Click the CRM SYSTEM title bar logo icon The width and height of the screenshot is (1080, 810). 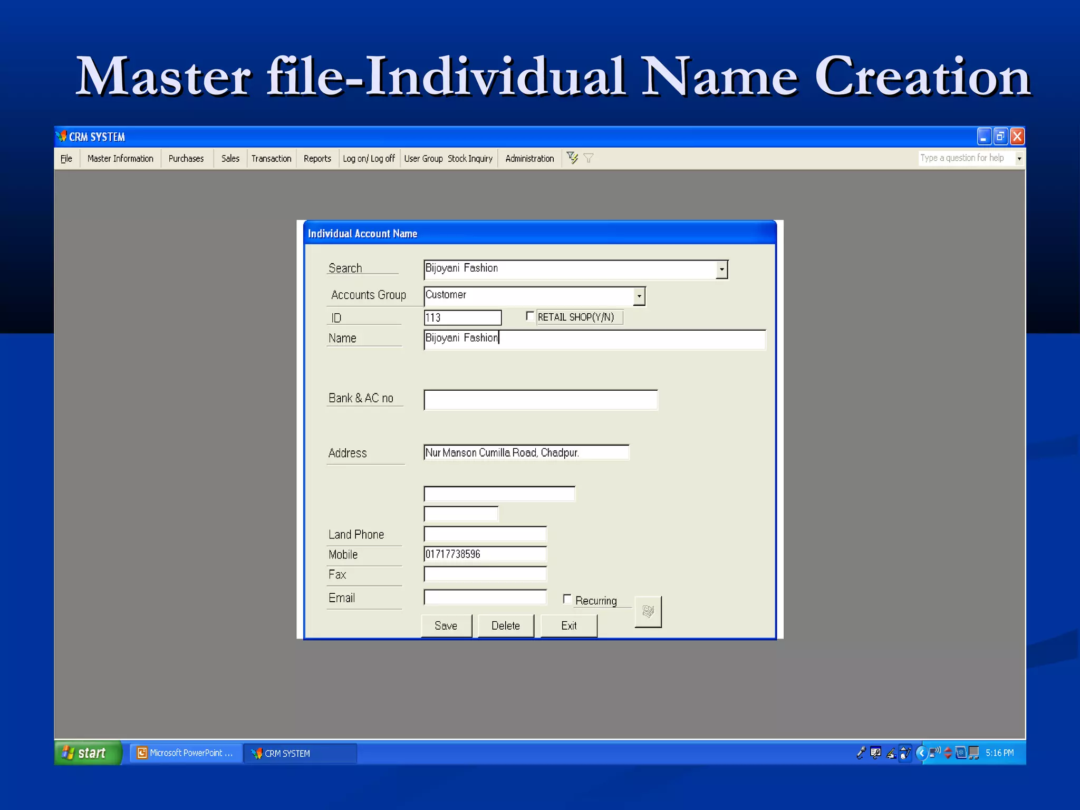[x=62, y=137]
